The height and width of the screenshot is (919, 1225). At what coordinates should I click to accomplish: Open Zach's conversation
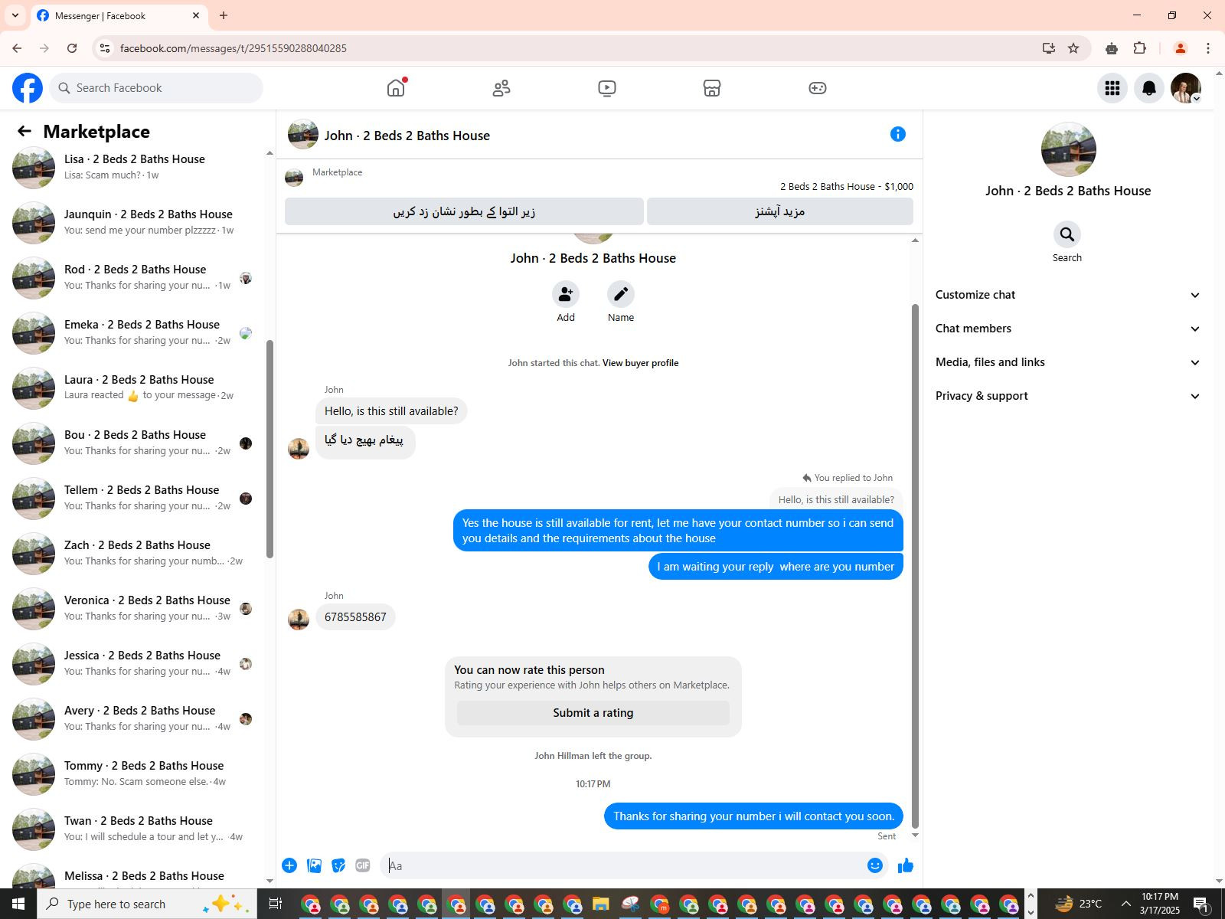(135, 553)
